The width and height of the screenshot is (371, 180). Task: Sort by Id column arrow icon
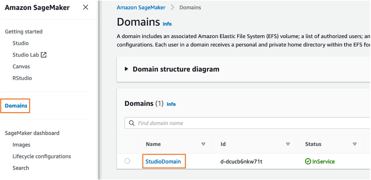click(288, 144)
